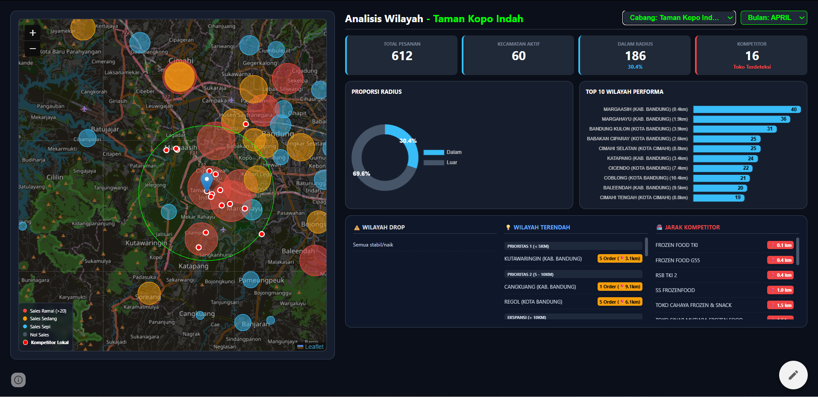Open the Cabang branch dropdown
Viewport: 818px width, 397px height.
(679, 18)
